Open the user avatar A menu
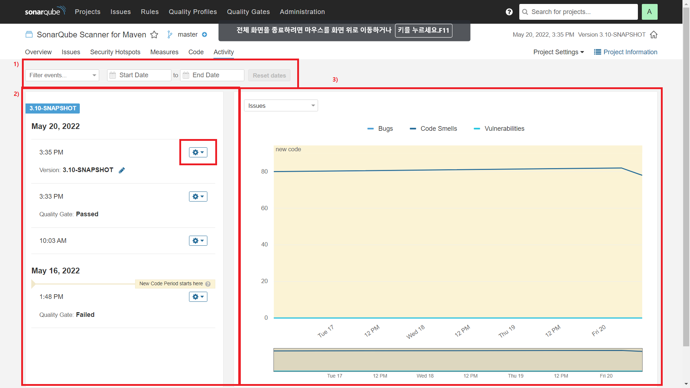Viewport: 690px width, 388px height. [x=649, y=12]
